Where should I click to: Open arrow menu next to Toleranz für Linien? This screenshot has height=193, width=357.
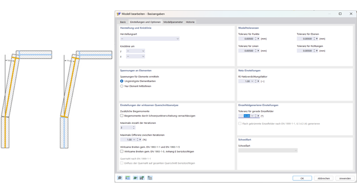point(258,51)
